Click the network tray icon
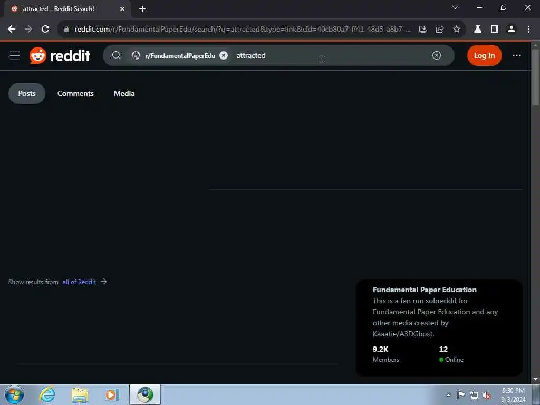The image size is (540, 405). [474, 396]
